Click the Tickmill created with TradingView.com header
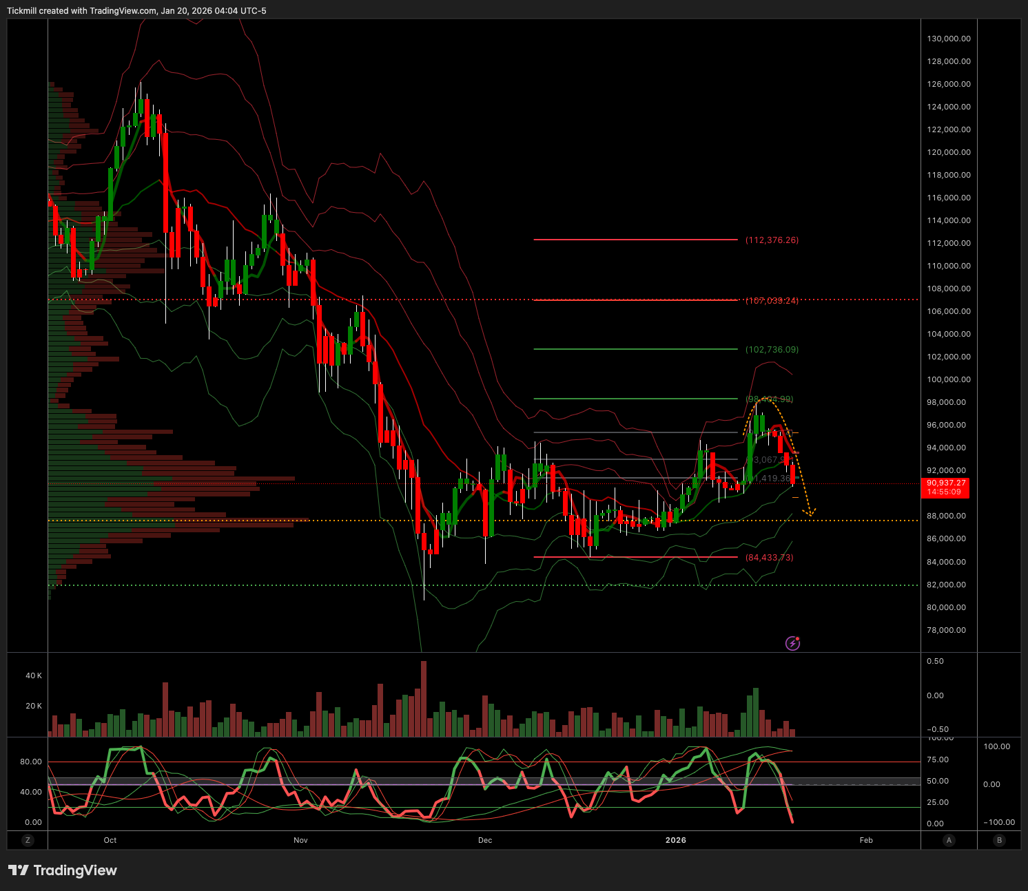The height and width of the screenshot is (891, 1028). tap(136, 11)
